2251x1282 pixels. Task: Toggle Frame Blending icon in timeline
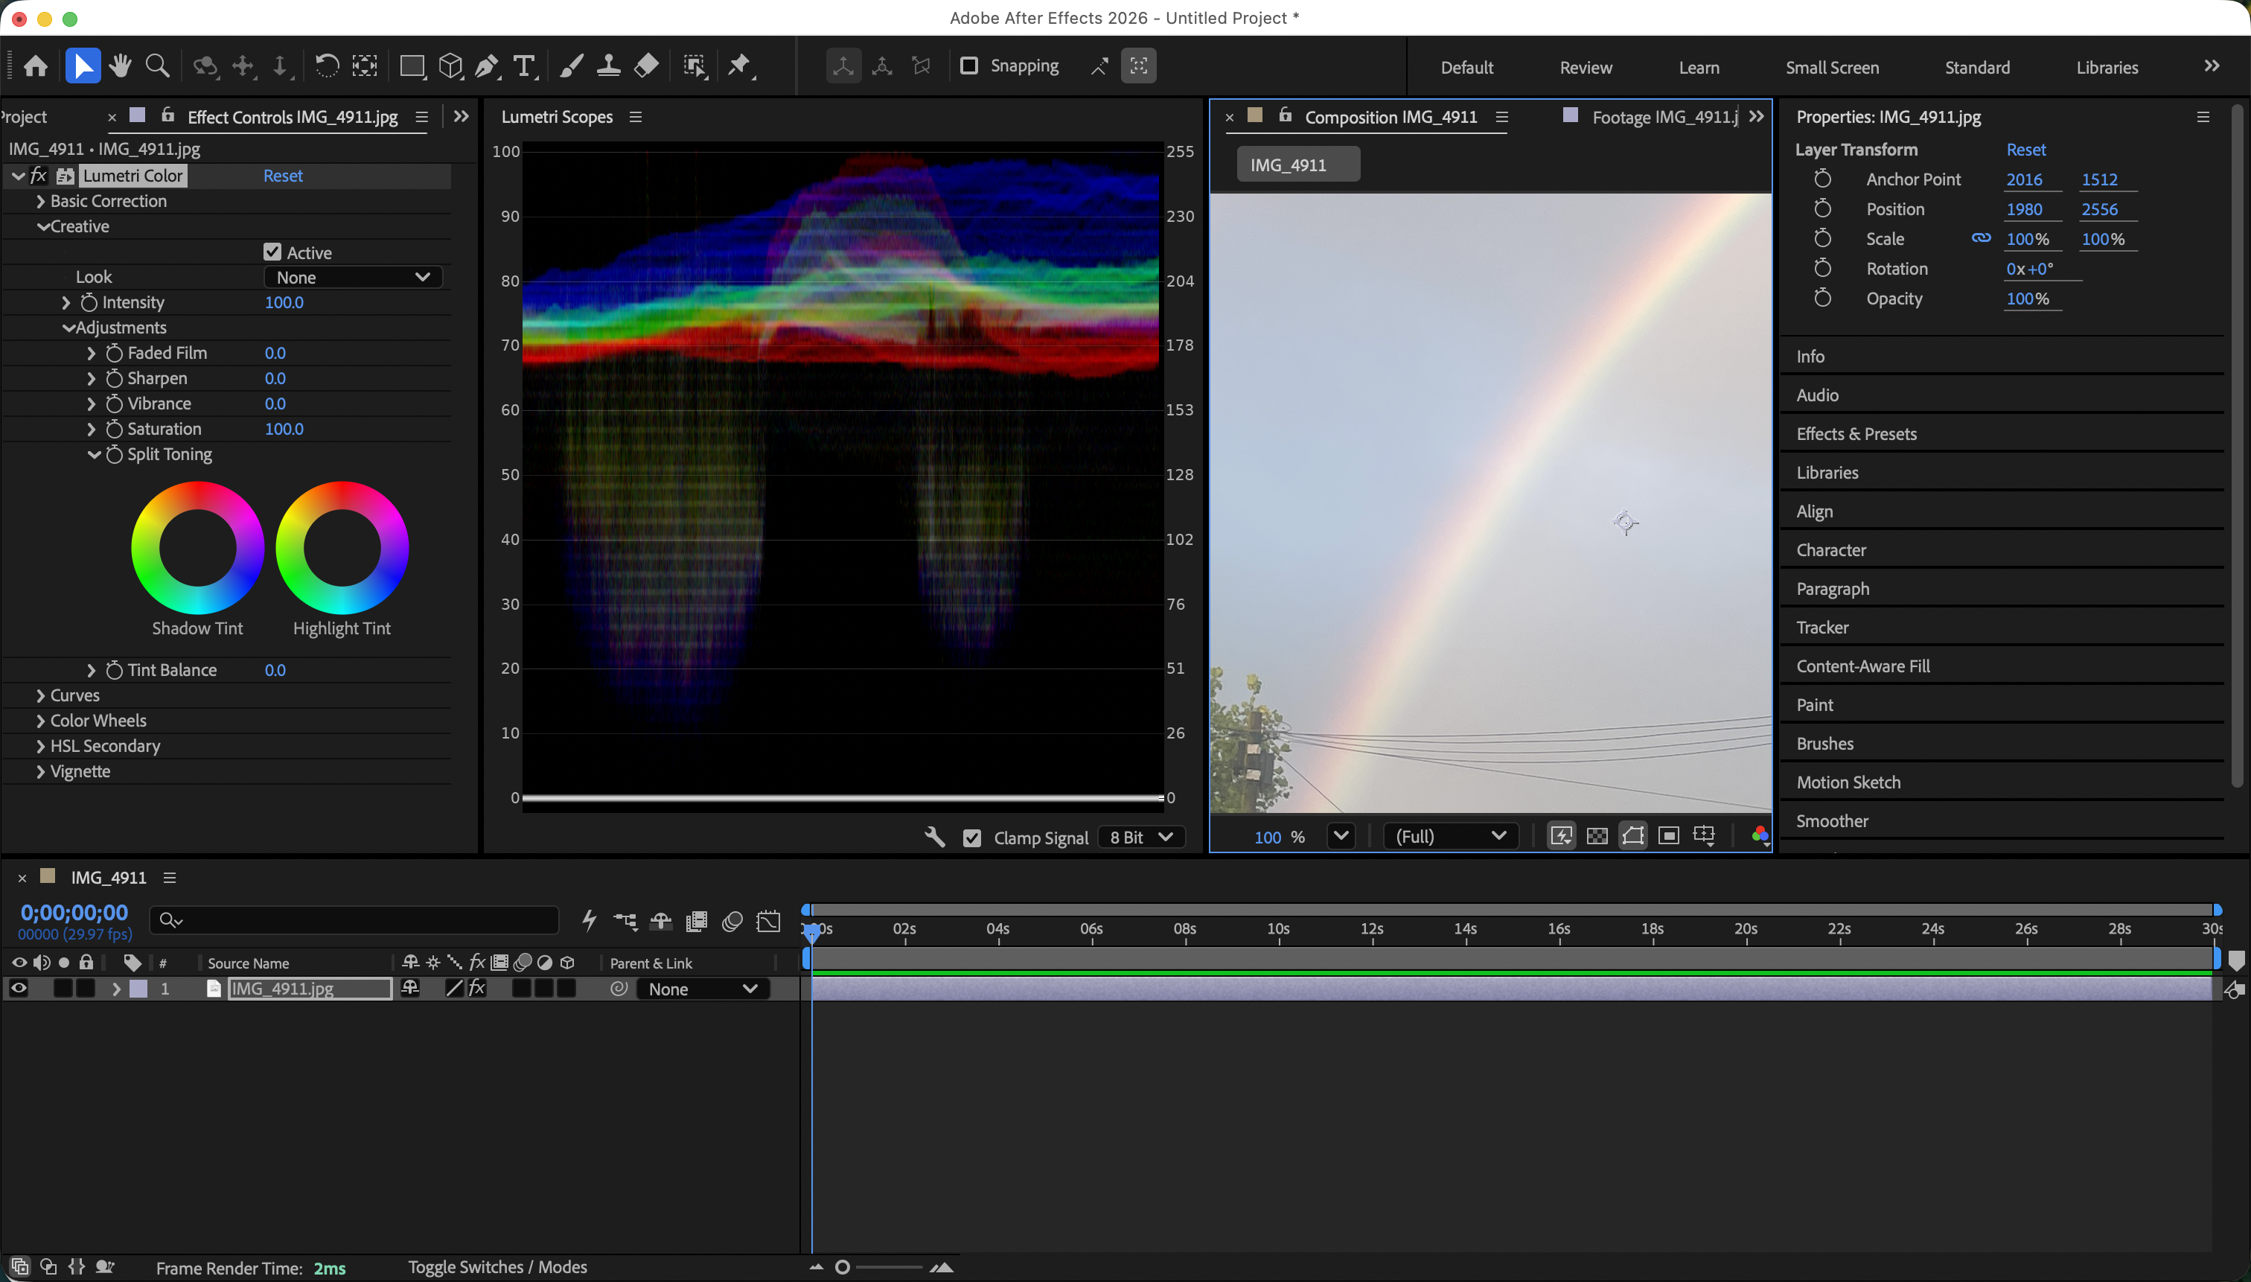click(x=696, y=921)
